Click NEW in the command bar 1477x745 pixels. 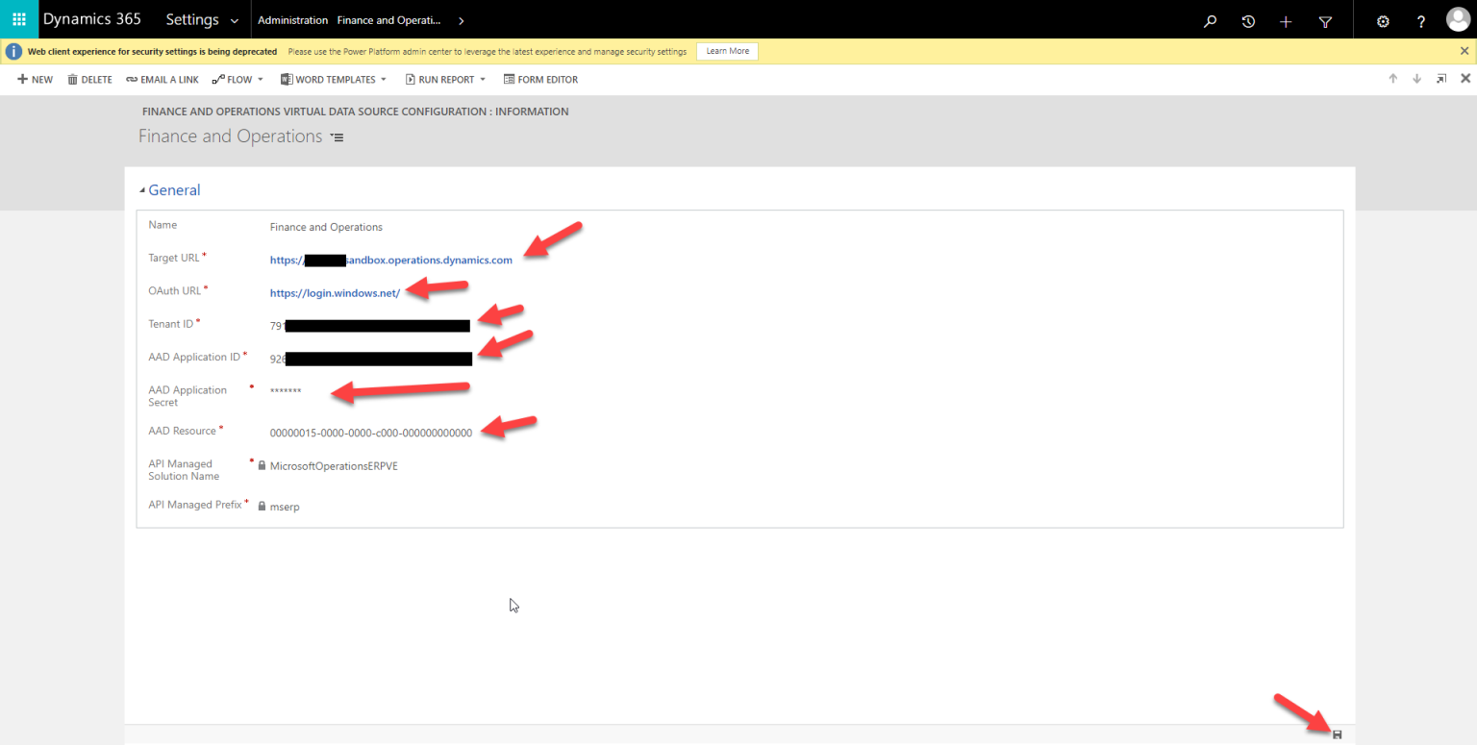tap(36, 80)
